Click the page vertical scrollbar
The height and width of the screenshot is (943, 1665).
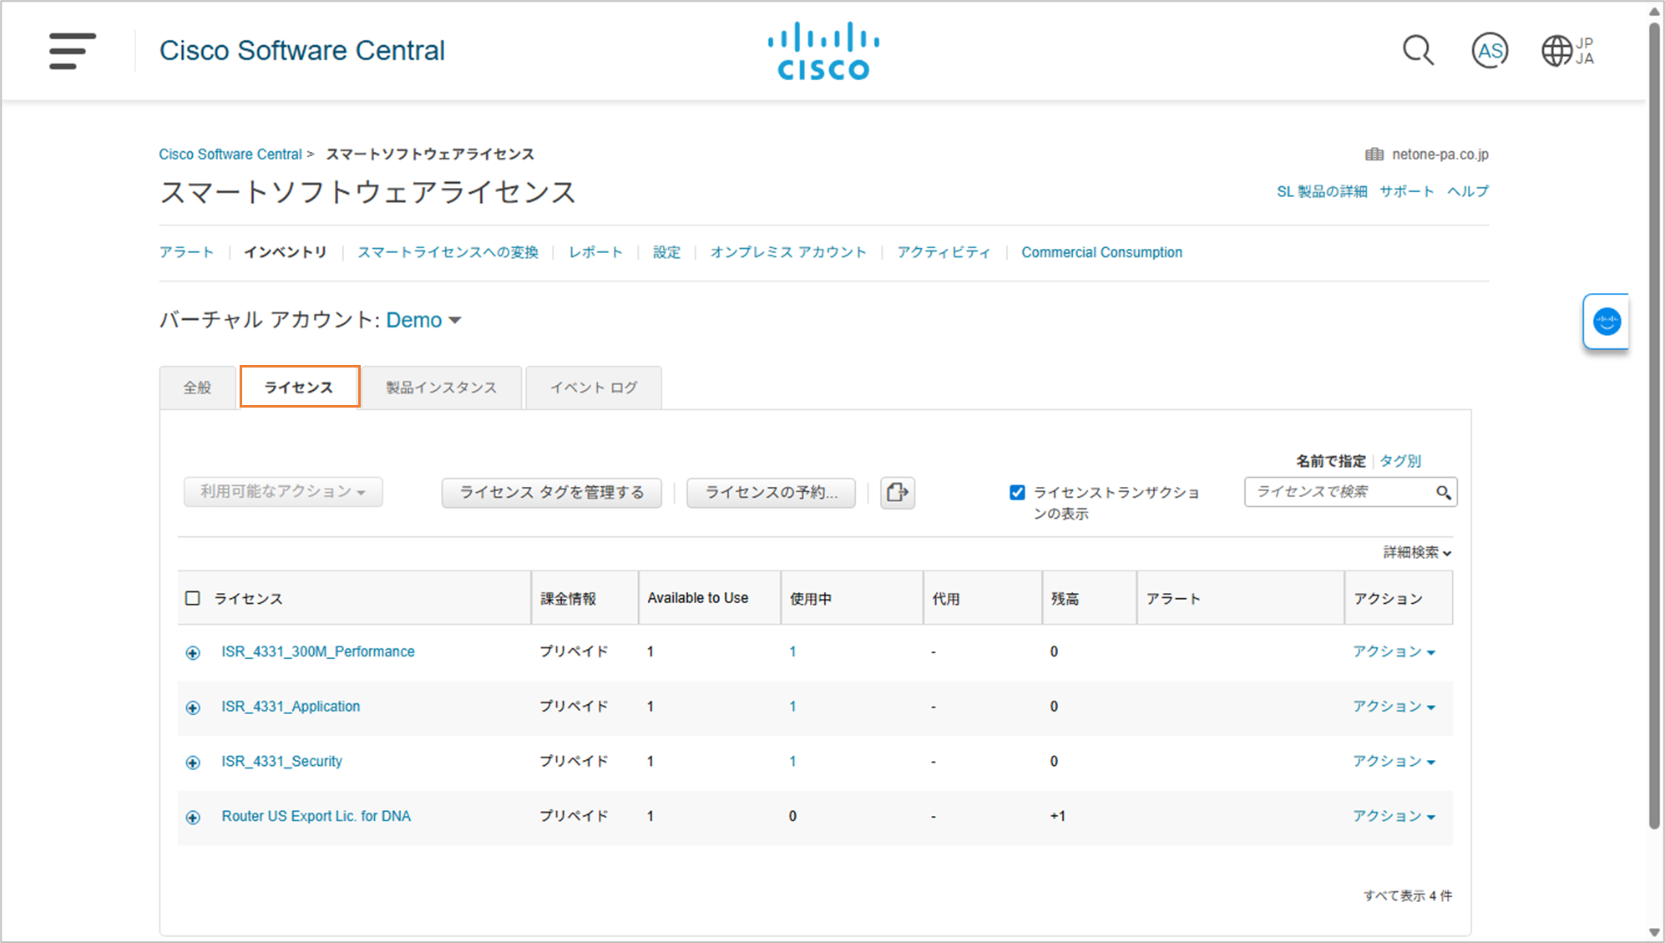coord(1654,418)
